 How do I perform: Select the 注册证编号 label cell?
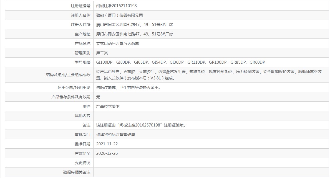click(x=80, y=6)
